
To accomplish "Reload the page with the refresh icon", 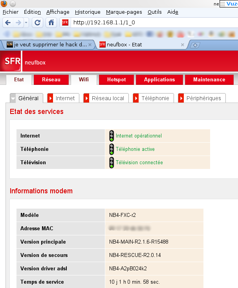I will tap(37, 22).
